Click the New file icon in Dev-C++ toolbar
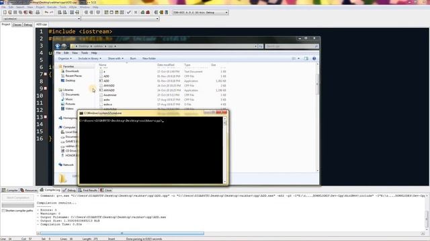430x241 pixels. 5,12
